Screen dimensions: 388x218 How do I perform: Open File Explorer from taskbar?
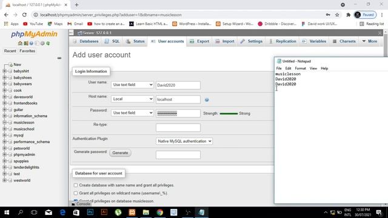[x=145, y=213]
